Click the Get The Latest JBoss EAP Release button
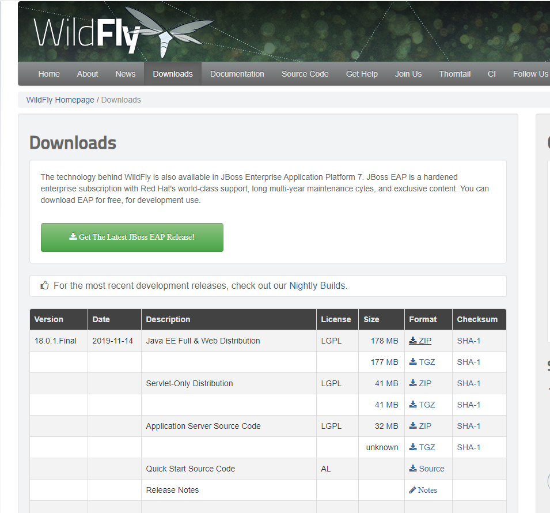 tap(132, 237)
